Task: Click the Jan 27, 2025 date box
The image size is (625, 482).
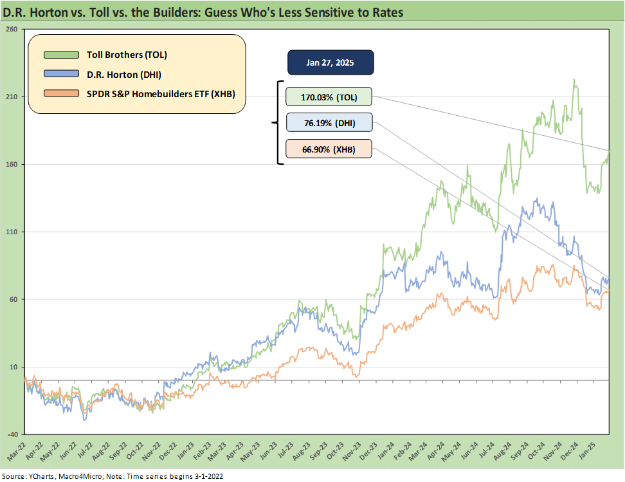Action: coord(331,62)
